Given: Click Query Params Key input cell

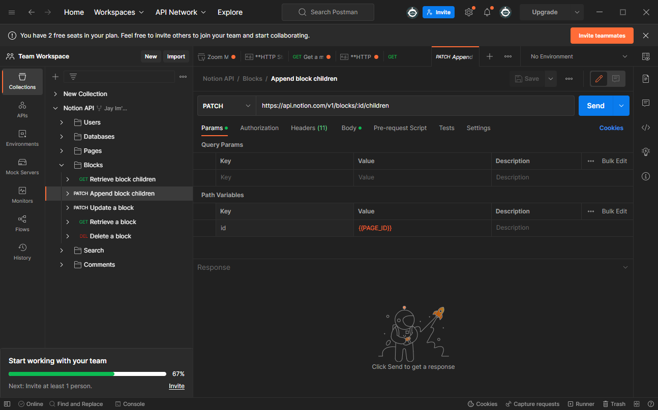Looking at the screenshot, I should pos(285,177).
